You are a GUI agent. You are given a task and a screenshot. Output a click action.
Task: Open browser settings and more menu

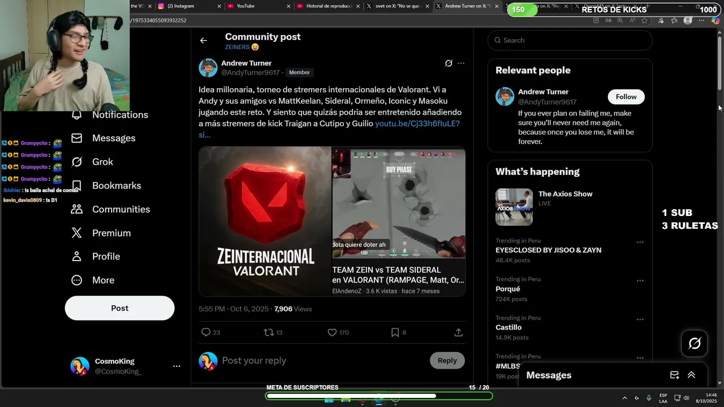(x=702, y=20)
